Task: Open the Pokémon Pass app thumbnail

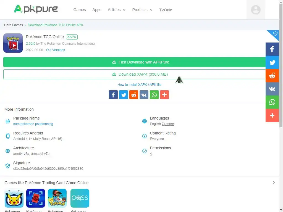Action: (80, 198)
